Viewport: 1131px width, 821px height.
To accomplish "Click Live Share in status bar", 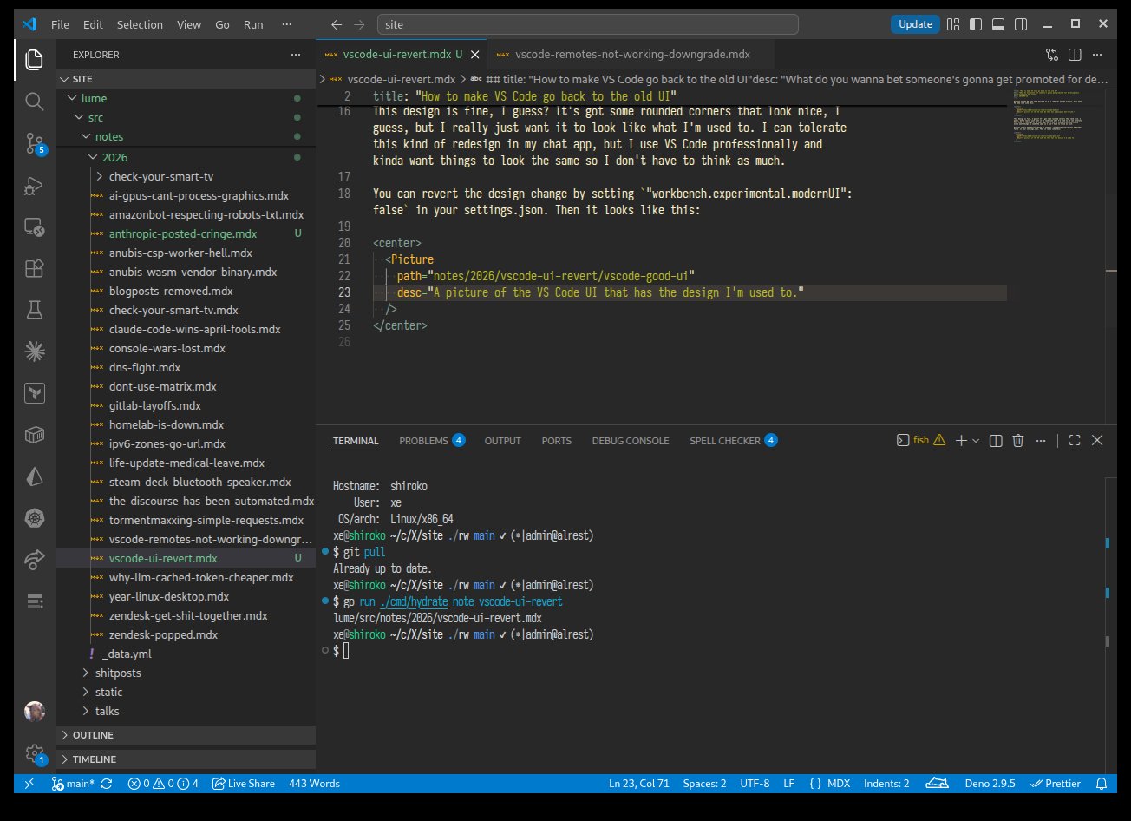I will coord(243,784).
